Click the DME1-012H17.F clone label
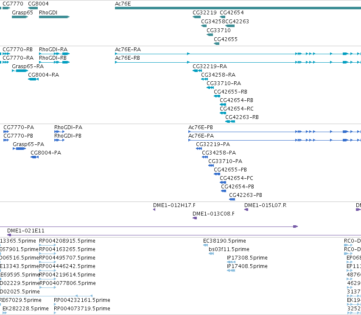The width and height of the screenshot is (361, 315). point(174,205)
